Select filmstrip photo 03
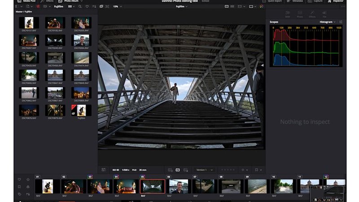 coord(100,186)
